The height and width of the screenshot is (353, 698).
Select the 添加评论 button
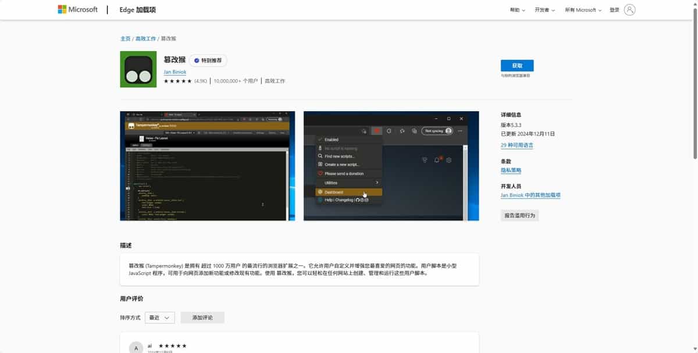point(202,318)
